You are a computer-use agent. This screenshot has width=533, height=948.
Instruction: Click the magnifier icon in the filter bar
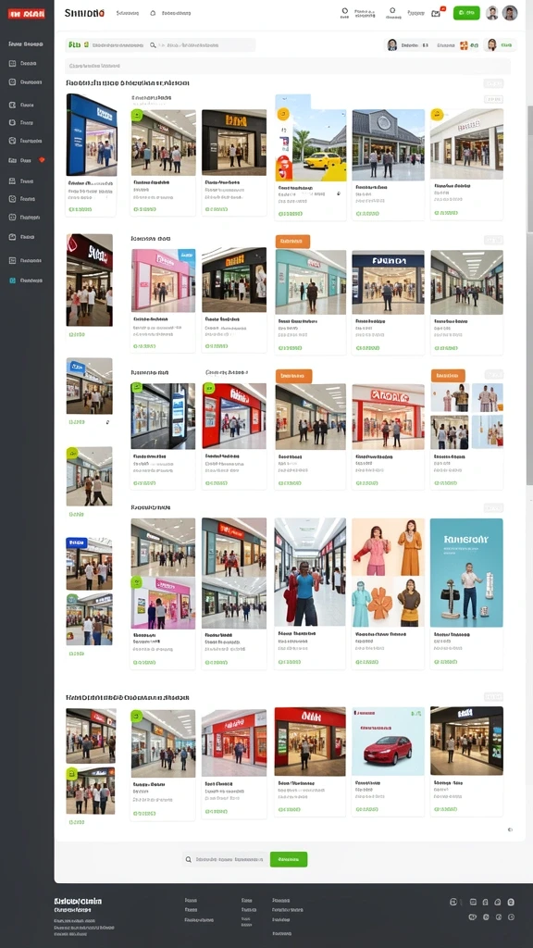[x=153, y=44]
